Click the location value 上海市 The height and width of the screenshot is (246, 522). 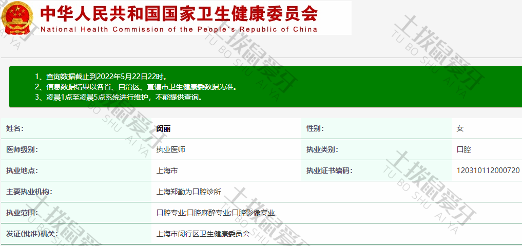tap(167, 171)
